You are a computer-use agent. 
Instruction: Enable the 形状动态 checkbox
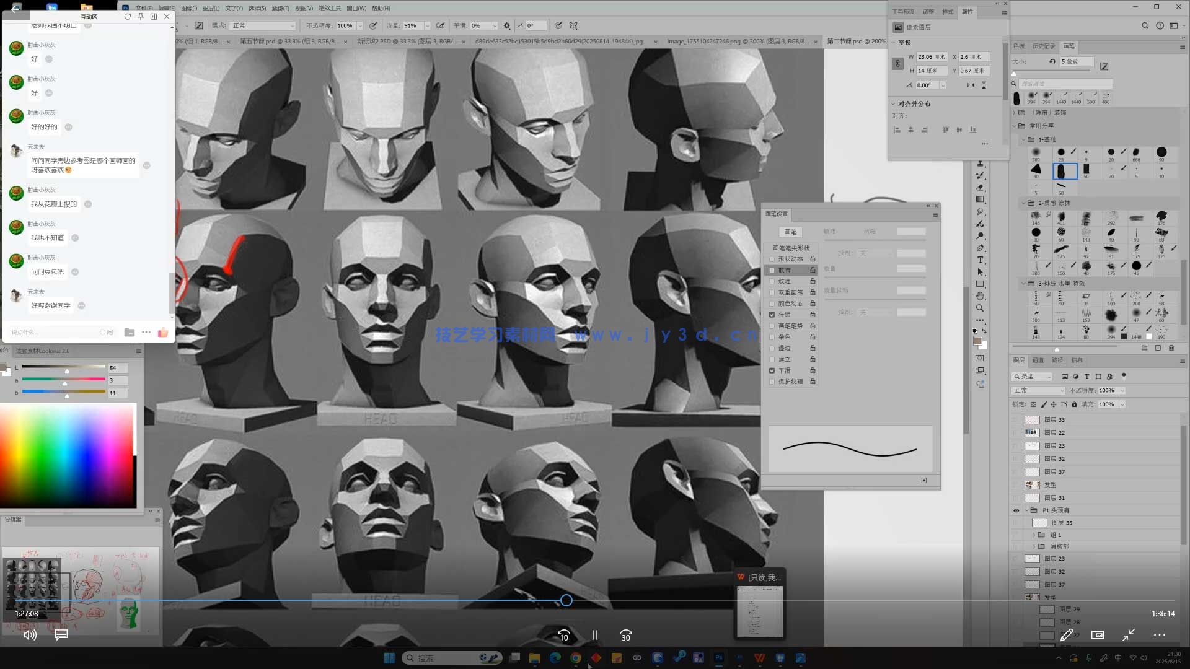tap(772, 259)
